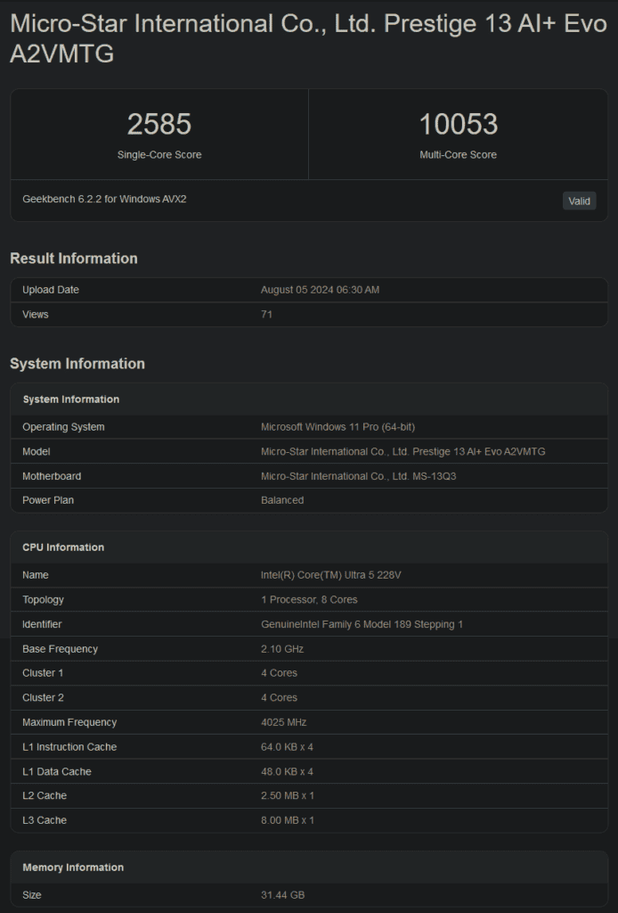
Task: Click Intel(R) Core(TM) Ultra 5 228V value
Action: tap(330, 575)
